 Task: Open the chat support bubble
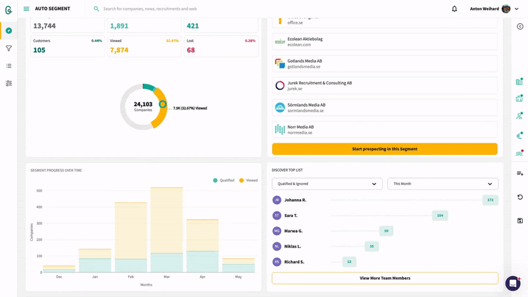[x=513, y=283]
